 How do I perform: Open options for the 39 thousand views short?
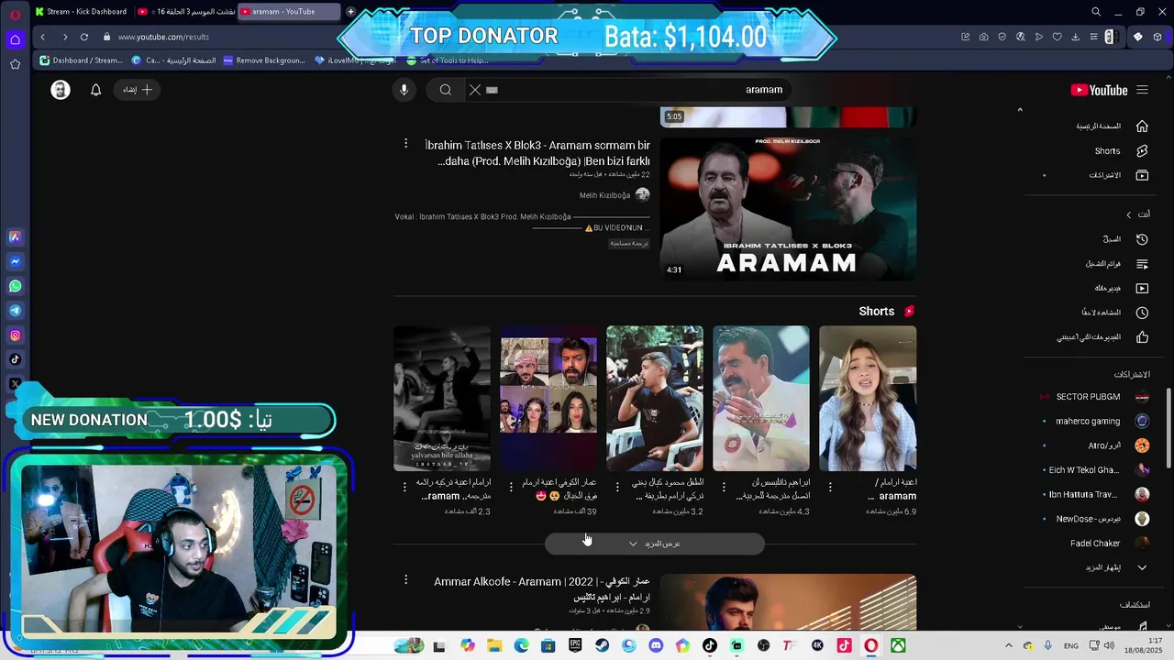(511, 487)
